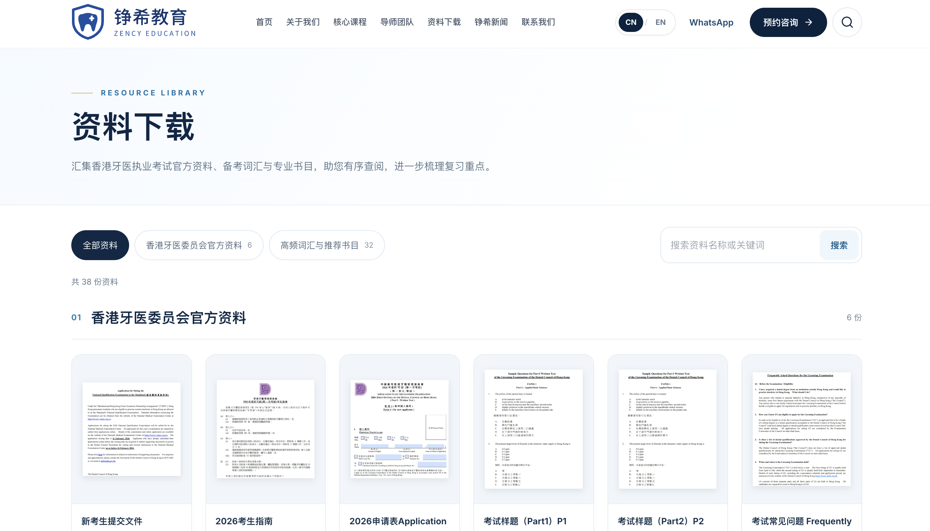Click the RESOURCE LIBRARY label
This screenshot has width=930, height=531.
pos(153,93)
